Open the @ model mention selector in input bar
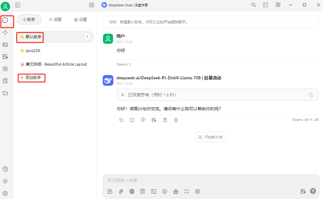 coord(165,191)
